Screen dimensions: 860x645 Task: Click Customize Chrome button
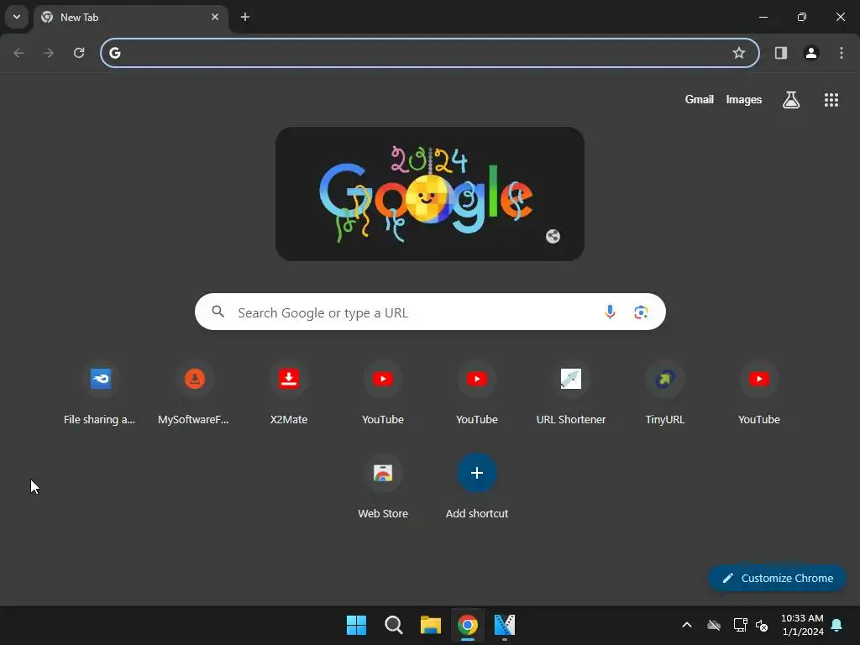(x=777, y=578)
